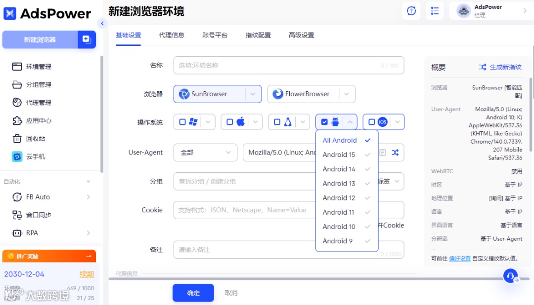534x305 pixels.
Task: Collapse the Android version dropdown
Action: [x=350, y=122]
